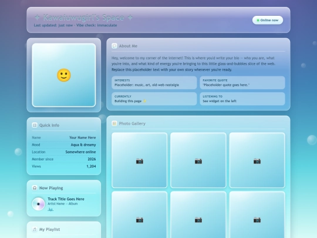This screenshot has height=238, width=317.
Task: Click the Listening To info card
Action: pos(242,99)
